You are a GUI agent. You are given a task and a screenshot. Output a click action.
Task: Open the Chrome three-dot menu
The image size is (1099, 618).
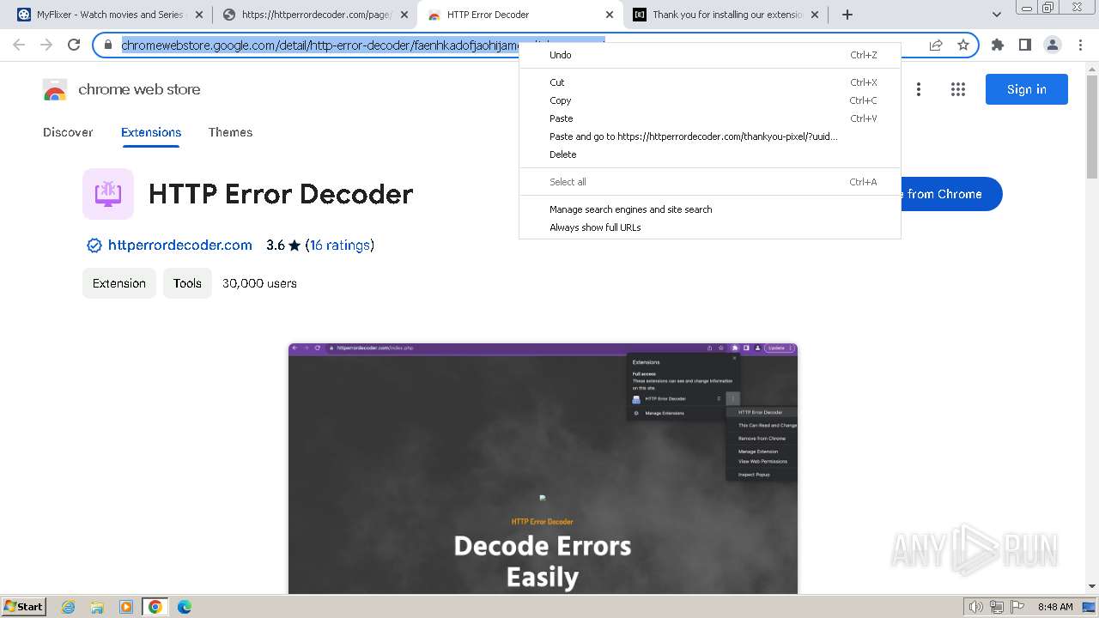point(1080,45)
